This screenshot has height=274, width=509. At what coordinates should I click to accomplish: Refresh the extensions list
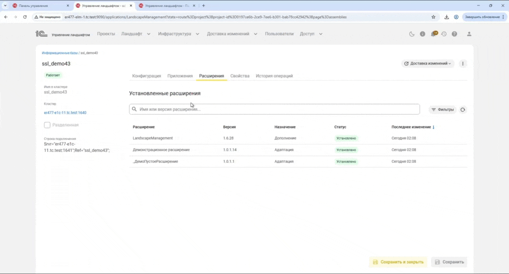(x=463, y=110)
